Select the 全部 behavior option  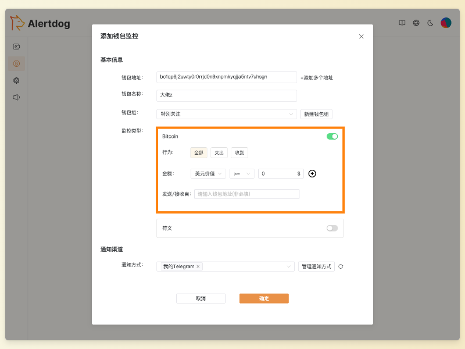(x=198, y=152)
